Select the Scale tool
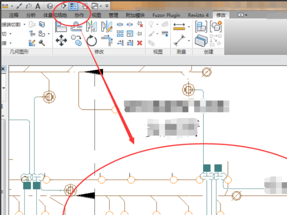The height and width of the screenshot is (215, 287). 130,34
